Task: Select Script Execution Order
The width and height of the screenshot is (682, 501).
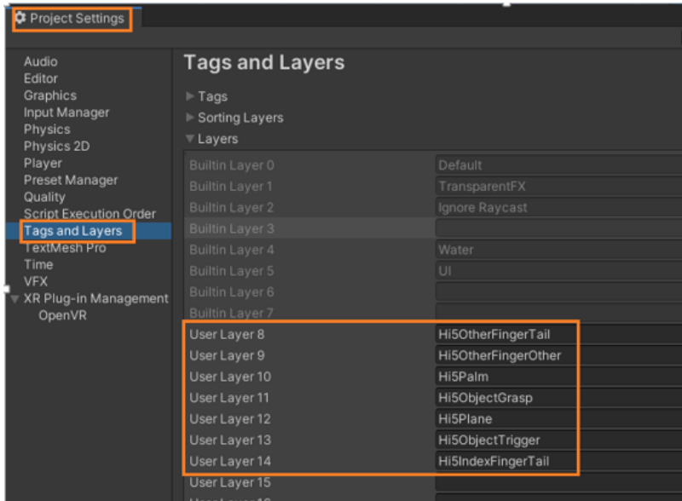Action: click(x=90, y=214)
